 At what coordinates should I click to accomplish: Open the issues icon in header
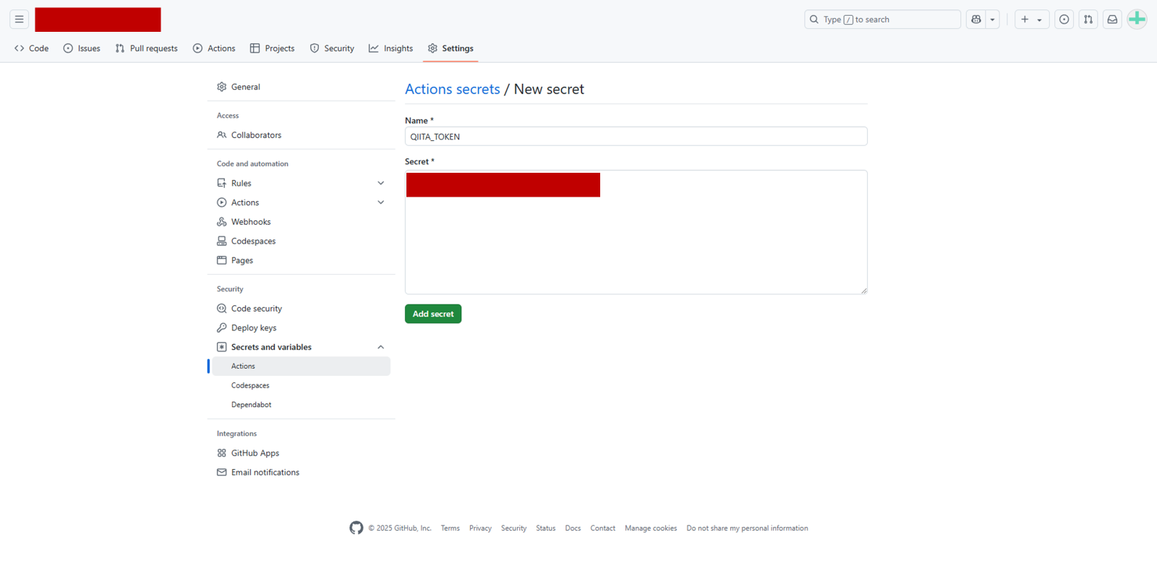tap(1064, 20)
